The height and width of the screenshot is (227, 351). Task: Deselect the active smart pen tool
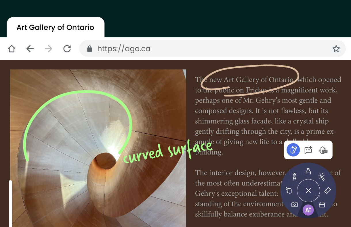(293, 150)
